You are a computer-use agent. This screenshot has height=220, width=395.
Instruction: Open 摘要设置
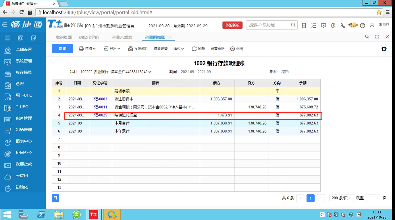tap(161, 49)
